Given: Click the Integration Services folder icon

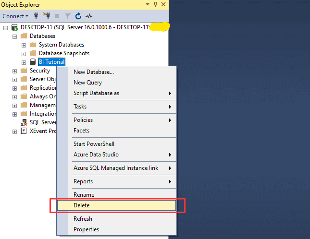Looking at the screenshot, I should coord(24,114).
